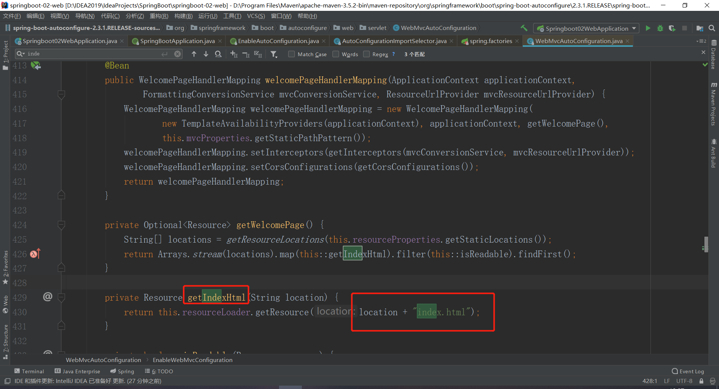
Task: Open Search Everywhere magnifier in the toolbar
Action: [x=712, y=28]
